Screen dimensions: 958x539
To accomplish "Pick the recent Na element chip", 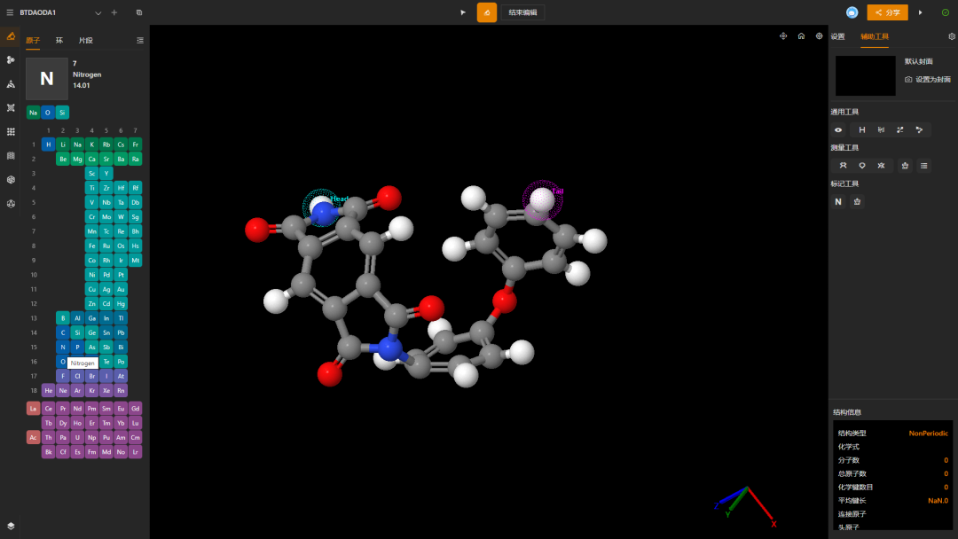I will point(33,113).
